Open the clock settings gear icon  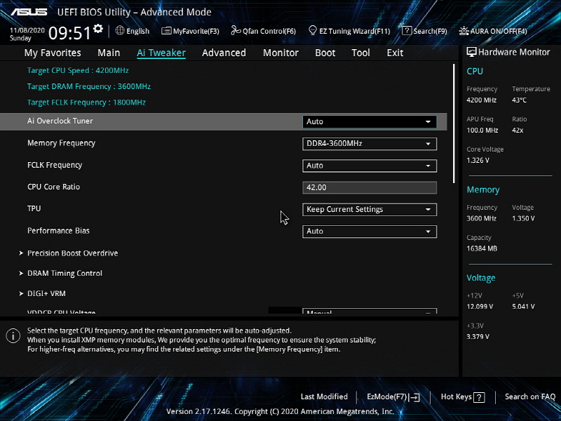coord(98,29)
